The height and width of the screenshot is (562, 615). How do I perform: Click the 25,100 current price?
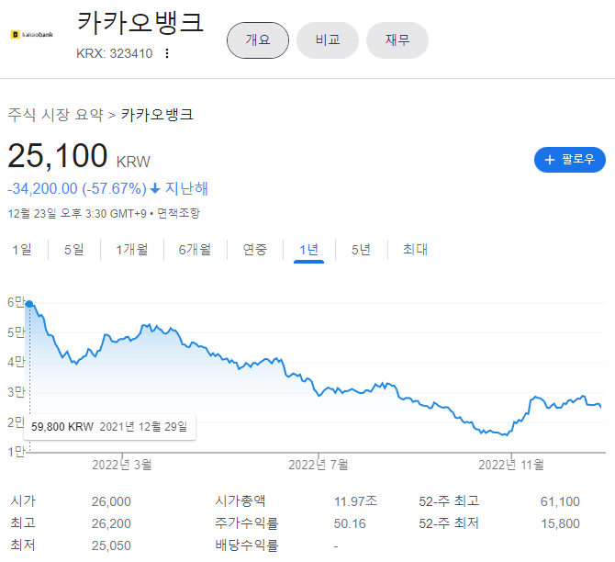click(x=57, y=156)
